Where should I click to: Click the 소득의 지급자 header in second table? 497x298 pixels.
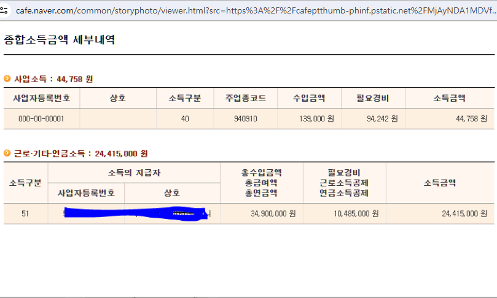[x=134, y=172]
